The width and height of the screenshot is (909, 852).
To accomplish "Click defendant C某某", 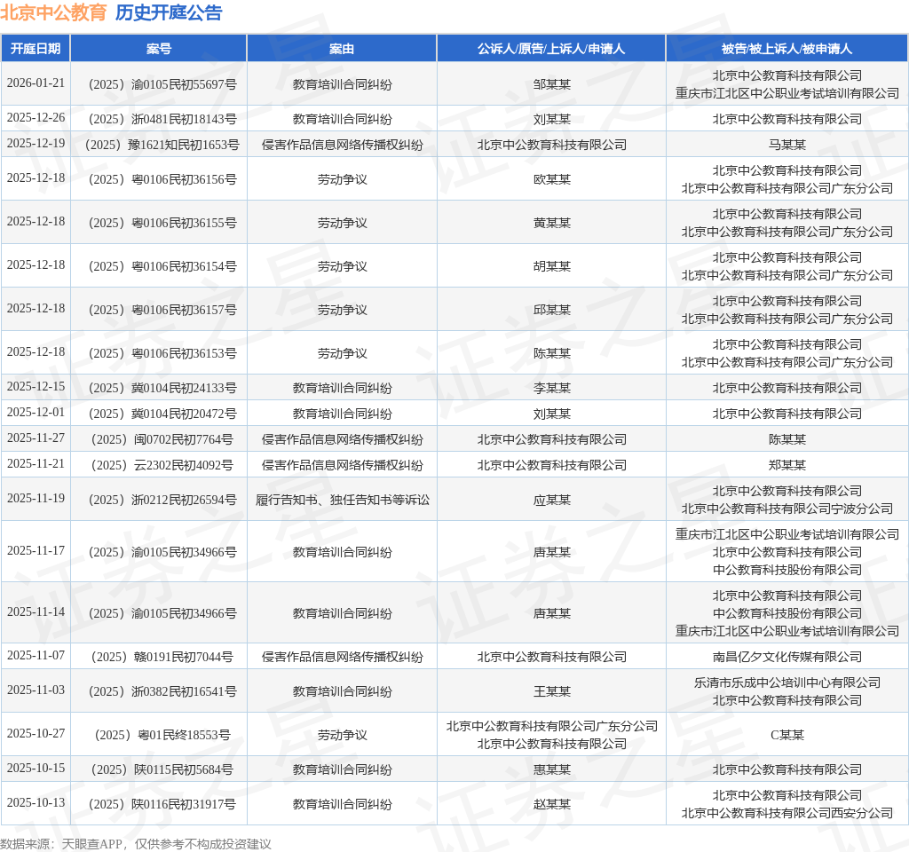I will [x=787, y=735].
